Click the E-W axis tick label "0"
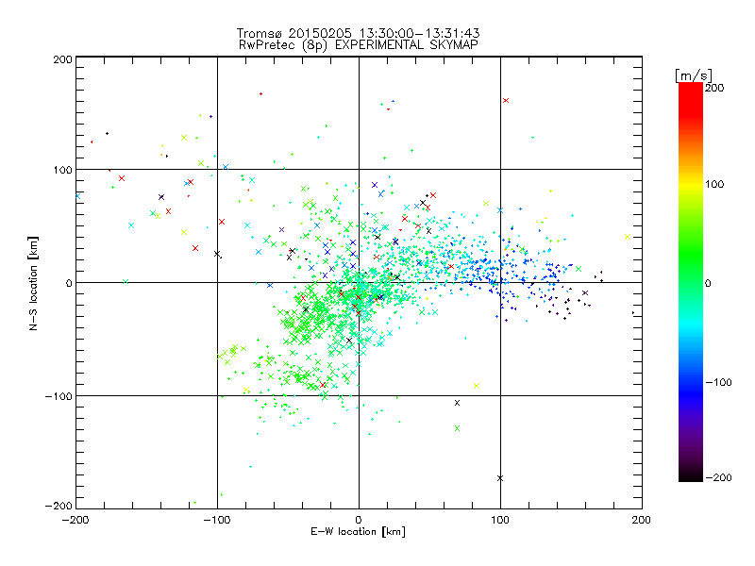The height and width of the screenshot is (566, 755). pyautogui.click(x=359, y=520)
